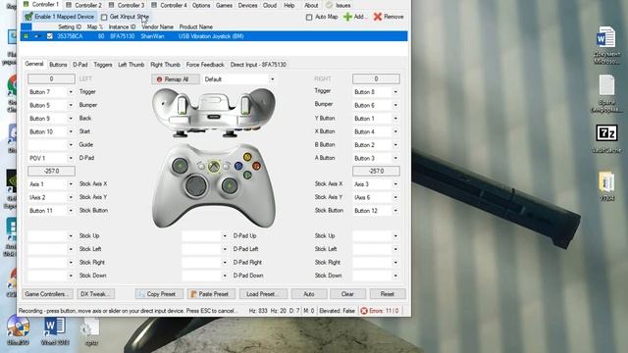Screen dimensions: 628x353
Task: Open the archive folder icon below 7z
Action: (606, 182)
